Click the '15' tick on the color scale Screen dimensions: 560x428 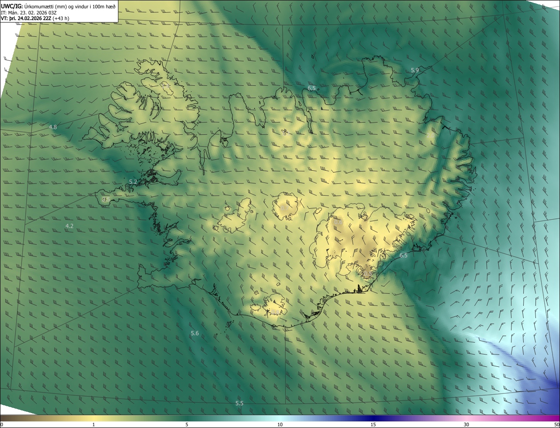click(373, 424)
